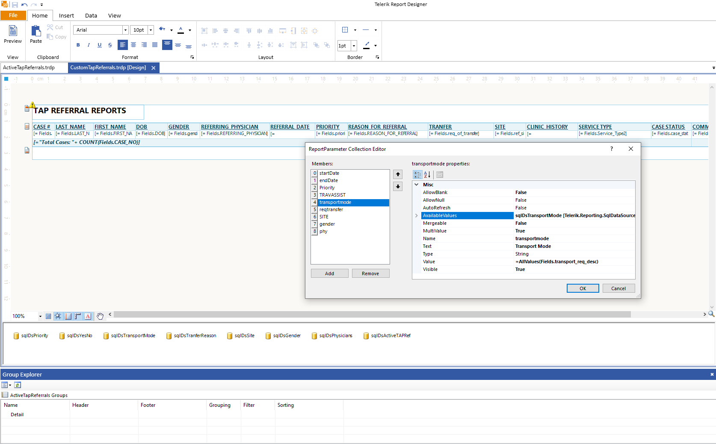Click the sqlDsTransportMode data source icon
The height and width of the screenshot is (444, 716).
coord(106,336)
